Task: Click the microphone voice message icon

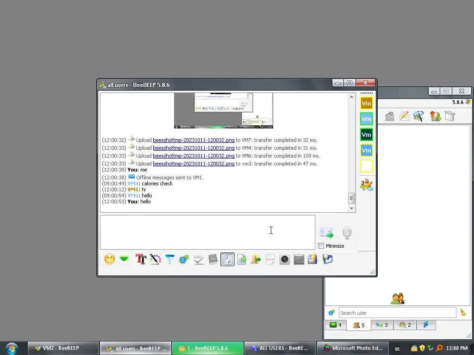Action: point(347,233)
